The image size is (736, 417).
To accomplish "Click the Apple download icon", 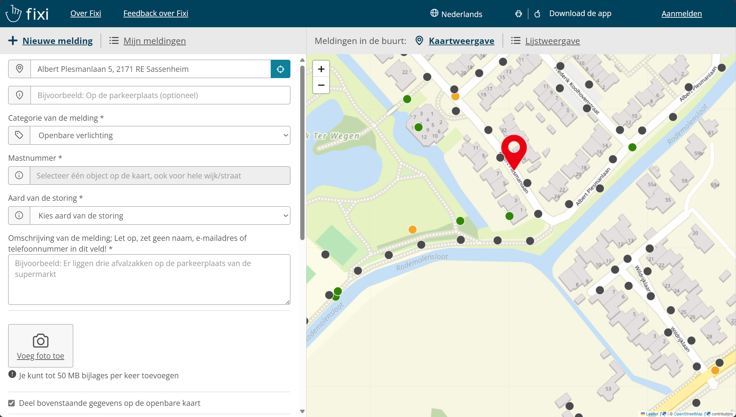I will 537,14.
